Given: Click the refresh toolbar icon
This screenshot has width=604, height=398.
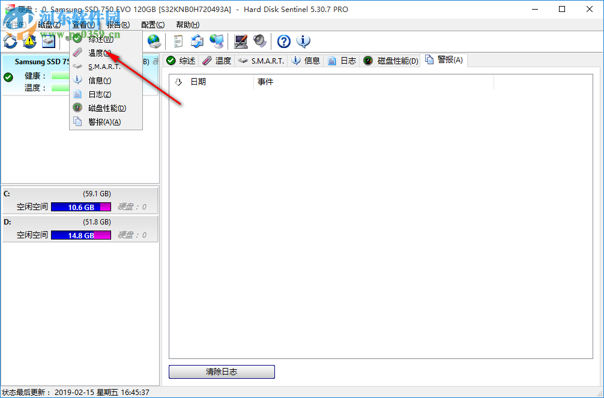Looking at the screenshot, I should pyautogui.click(x=10, y=41).
